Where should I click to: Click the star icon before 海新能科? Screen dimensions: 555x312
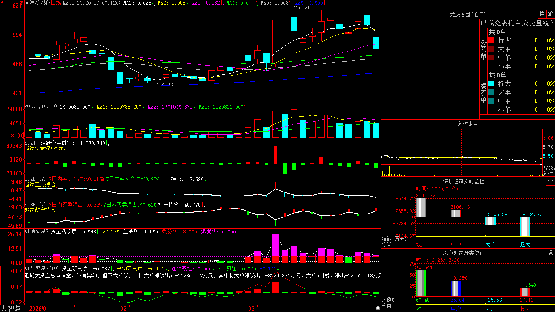click(27, 3)
